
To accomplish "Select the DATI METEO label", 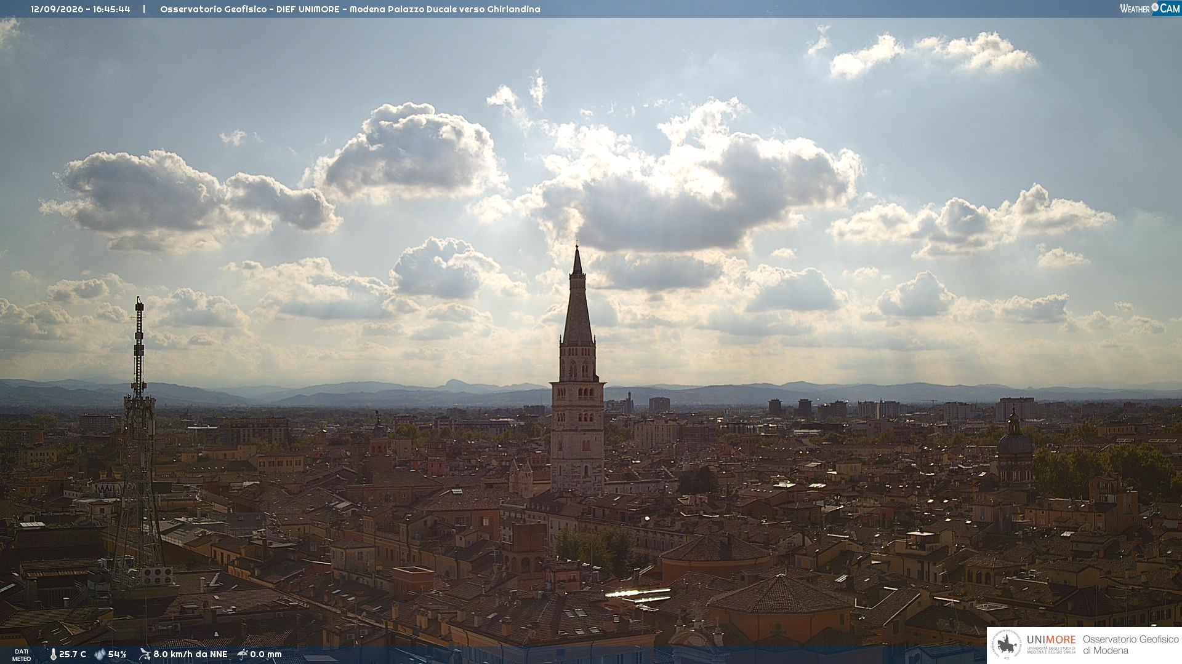I will 22,655.
